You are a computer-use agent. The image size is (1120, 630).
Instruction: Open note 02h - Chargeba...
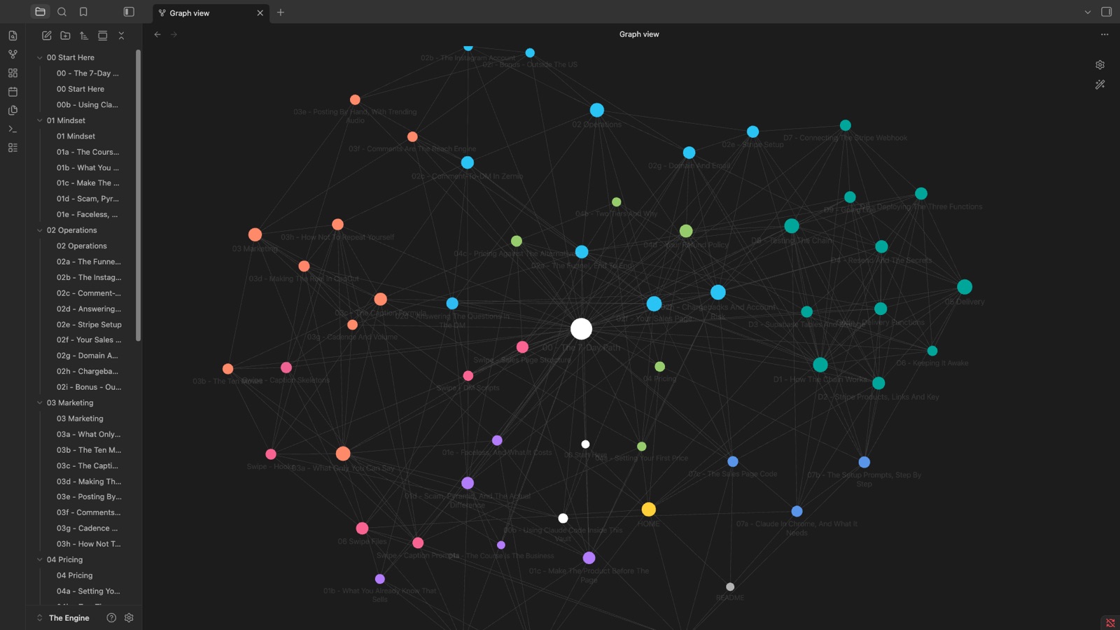click(87, 372)
